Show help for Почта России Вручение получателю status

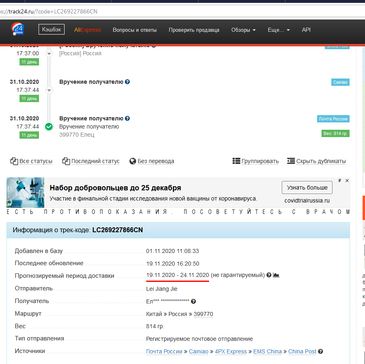(x=127, y=118)
